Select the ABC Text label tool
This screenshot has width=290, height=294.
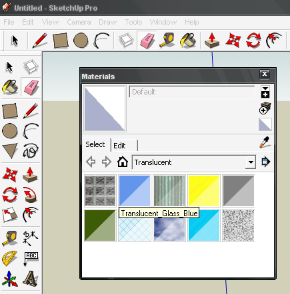[31, 258]
